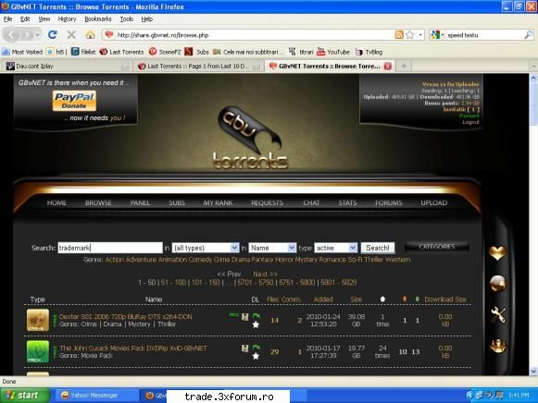The image size is (538, 403).
Task: Open the REQUESTS navigation link
Action: 267,202
